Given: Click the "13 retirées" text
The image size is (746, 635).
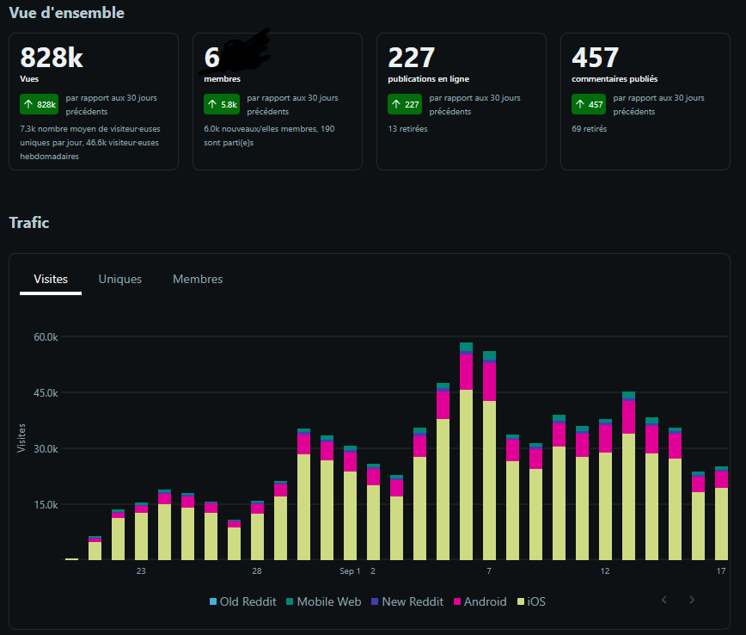Looking at the screenshot, I should pos(407,128).
